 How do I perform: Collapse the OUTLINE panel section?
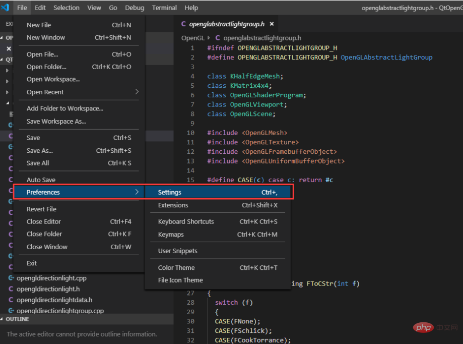(x=87, y=319)
